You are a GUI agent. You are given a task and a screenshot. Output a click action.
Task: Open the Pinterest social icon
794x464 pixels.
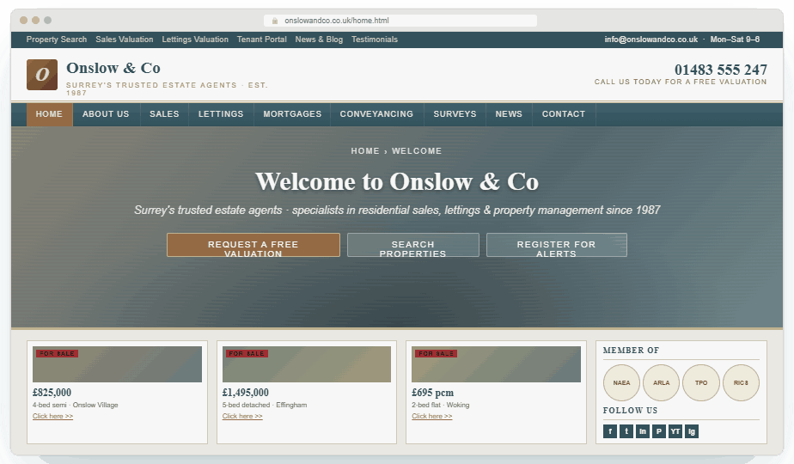[659, 431]
